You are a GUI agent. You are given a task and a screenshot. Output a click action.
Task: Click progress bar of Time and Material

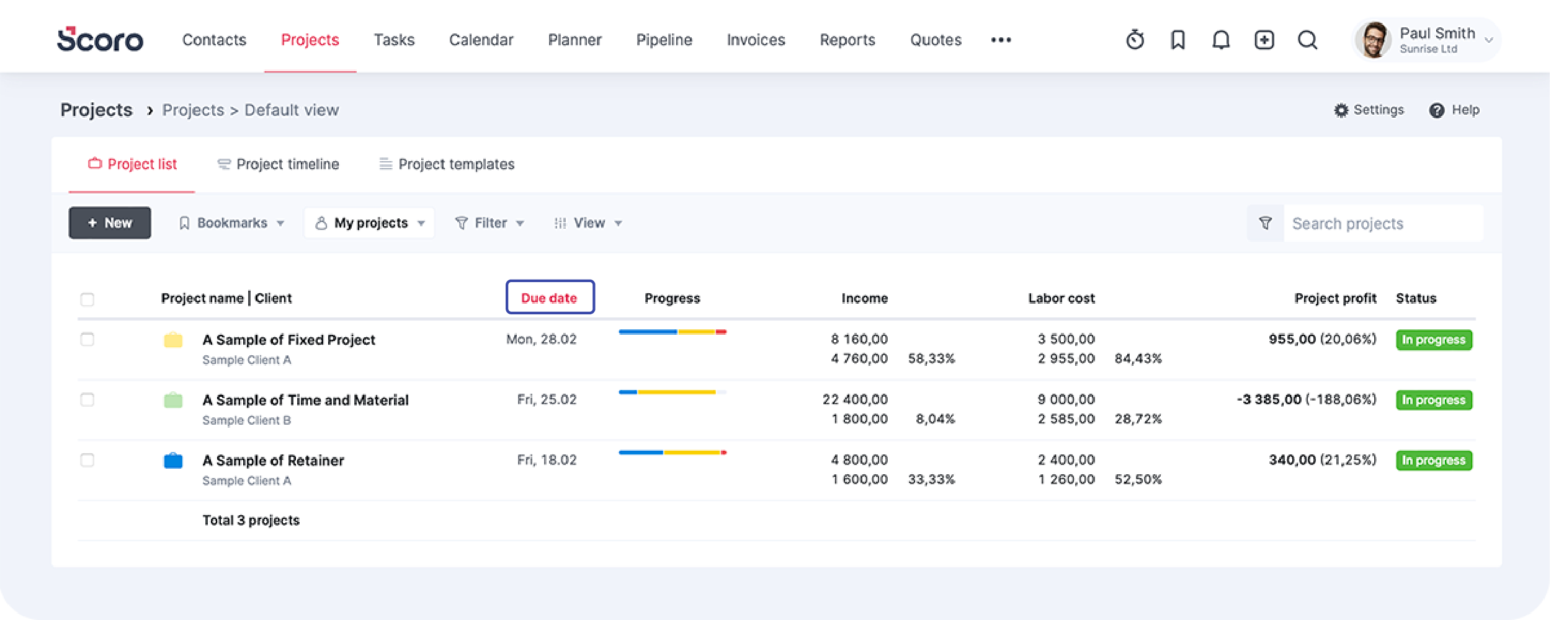click(673, 392)
